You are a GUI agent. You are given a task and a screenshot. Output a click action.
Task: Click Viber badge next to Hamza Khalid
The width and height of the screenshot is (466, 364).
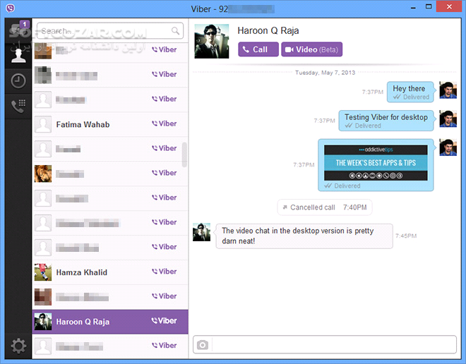point(165,272)
